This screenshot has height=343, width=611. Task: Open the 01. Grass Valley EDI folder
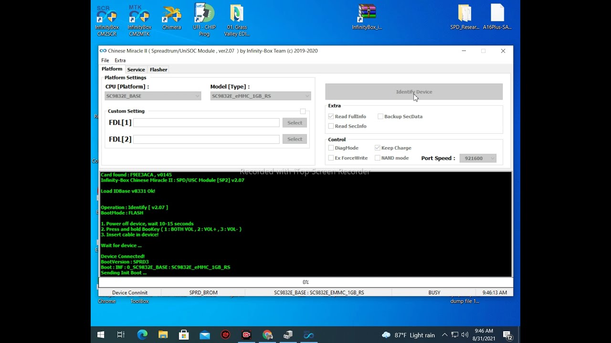click(237, 20)
